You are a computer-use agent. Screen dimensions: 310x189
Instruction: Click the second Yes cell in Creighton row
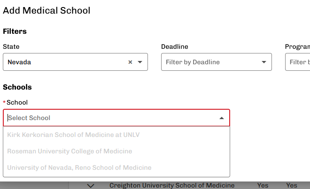point(292,186)
